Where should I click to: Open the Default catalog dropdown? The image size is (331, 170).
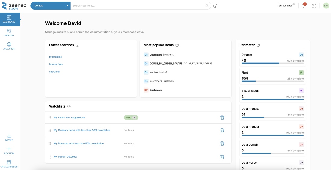click(x=51, y=6)
